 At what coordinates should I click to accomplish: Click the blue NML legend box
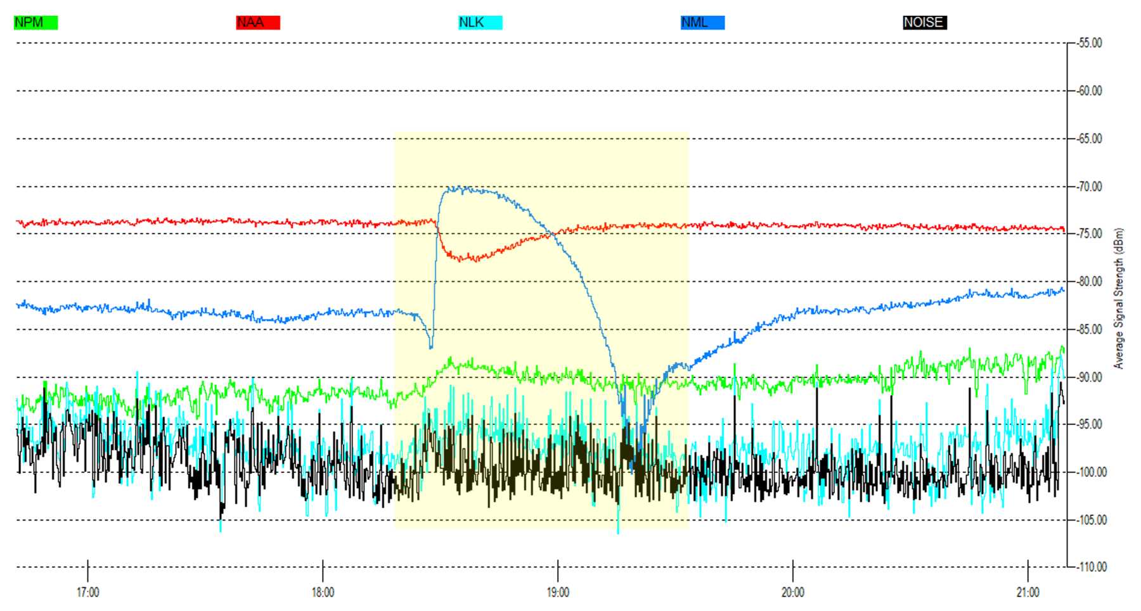[702, 23]
